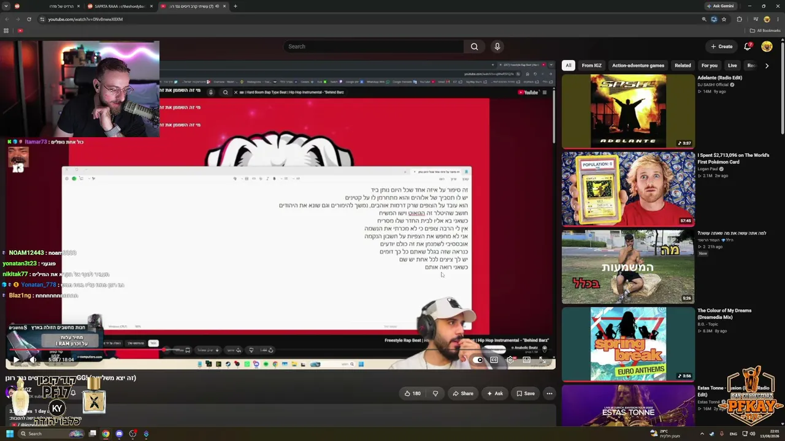Toggle channel notification bell under video
Screen dimensions: 785x441
(74, 393)
